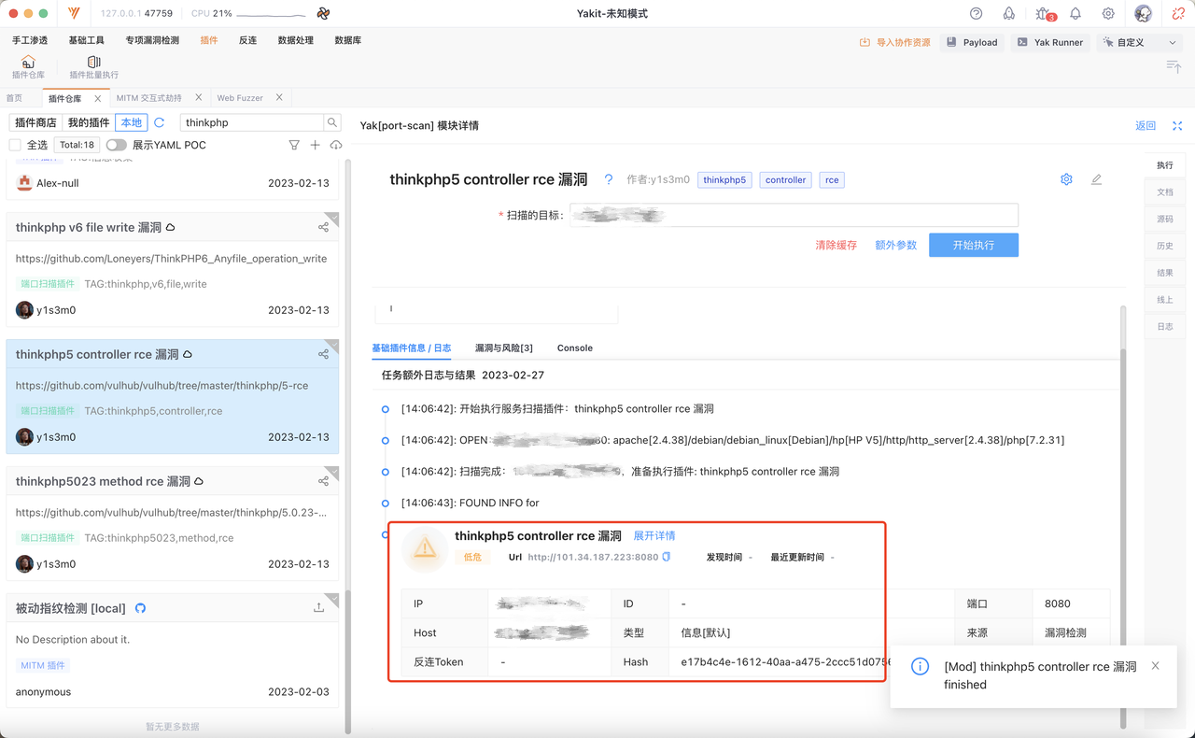Image resolution: width=1195 pixels, height=738 pixels.
Task: Open 额外参数 extra parameters
Action: pyautogui.click(x=895, y=245)
